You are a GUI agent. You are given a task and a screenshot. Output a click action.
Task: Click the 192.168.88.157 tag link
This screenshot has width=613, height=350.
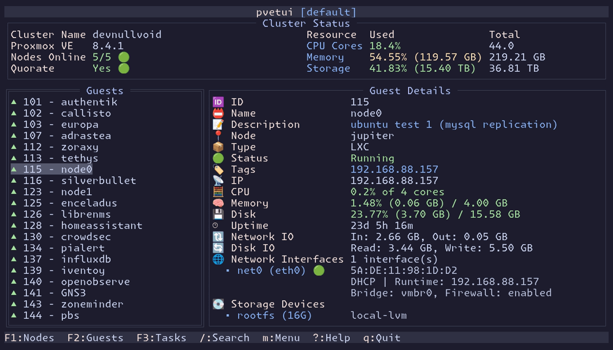(394, 169)
